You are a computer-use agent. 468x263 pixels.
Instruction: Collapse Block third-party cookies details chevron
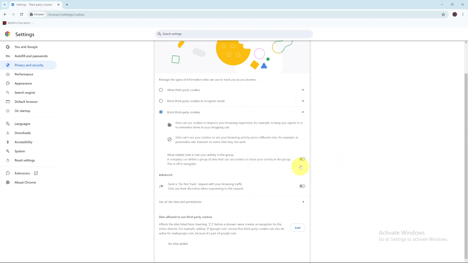303,112
